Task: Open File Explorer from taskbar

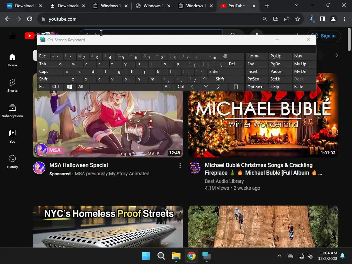Action: (x=176, y=256)
